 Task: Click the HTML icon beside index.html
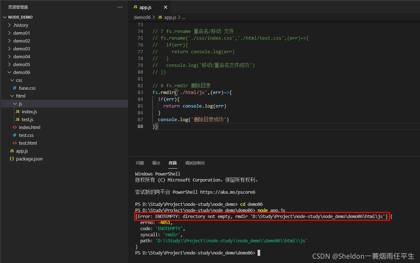tap(15, 127)
